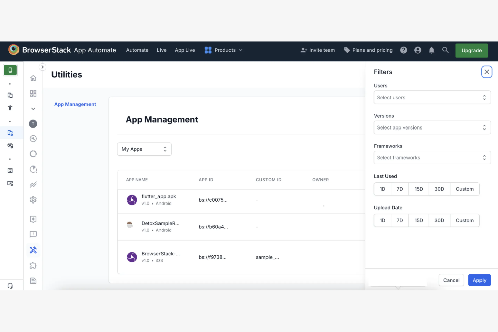The height and width of the screenshot is (332, 498).
Task: Open the My Apps dropdown
Action: (x=144, y=149)
